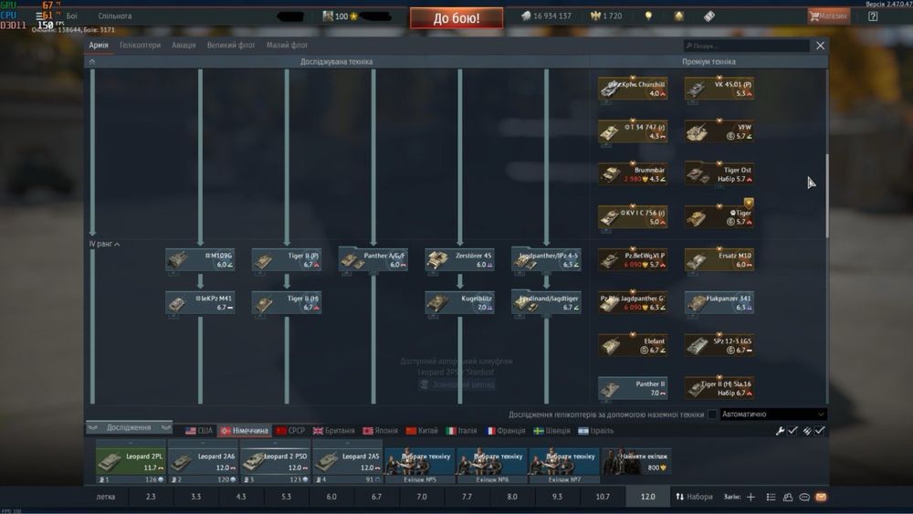Open the M109G vehicle card

200,259
